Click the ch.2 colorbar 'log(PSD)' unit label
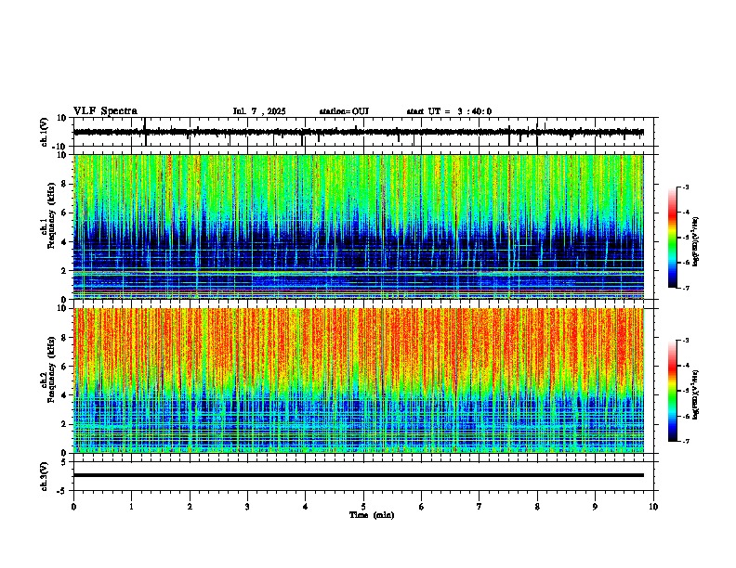The height and width of the screenshot is (568, 736). [695, 395]
